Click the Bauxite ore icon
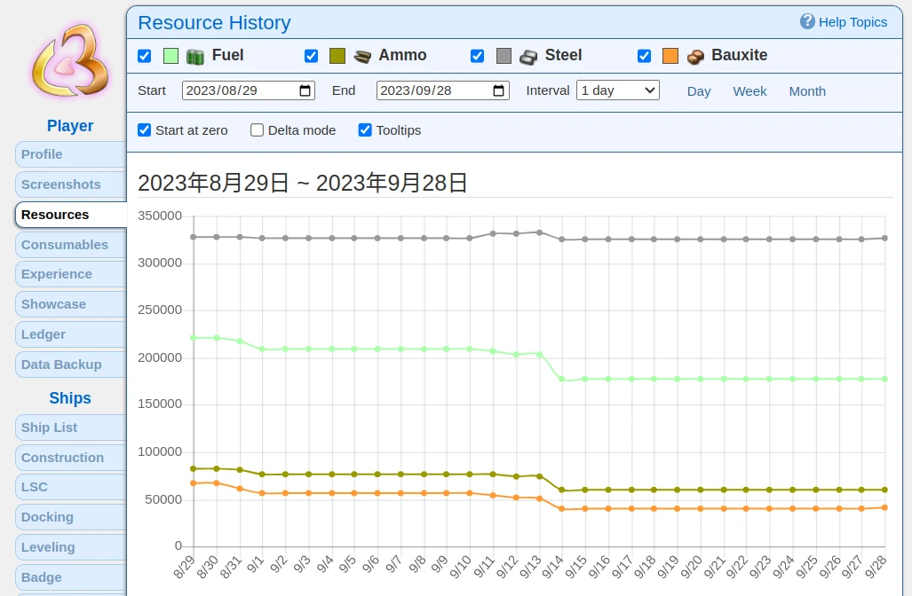The width and height of the screenshot is (912, 596). pyautogui.click(x=695, y=57)
